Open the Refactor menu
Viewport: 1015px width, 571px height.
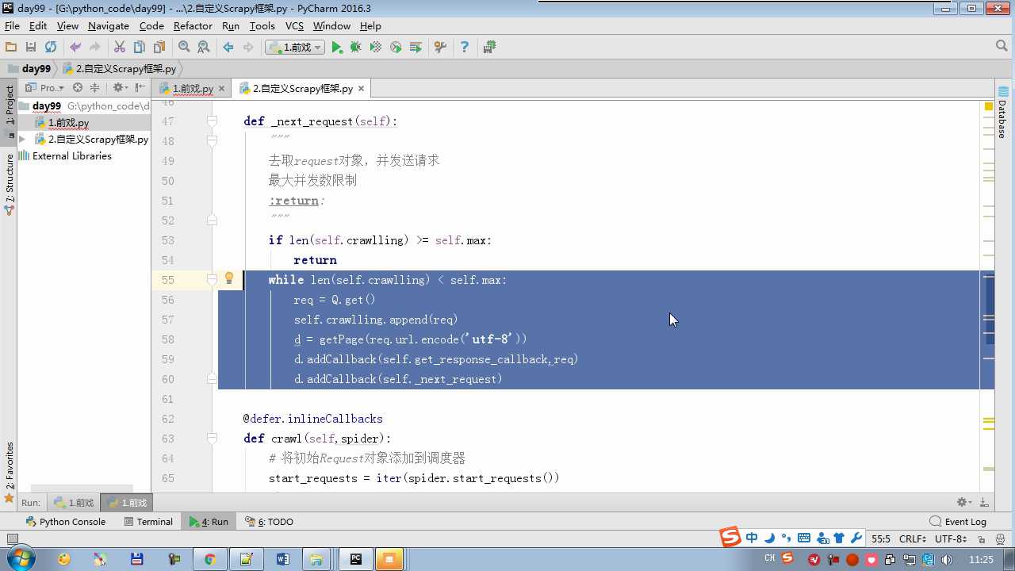193,25
